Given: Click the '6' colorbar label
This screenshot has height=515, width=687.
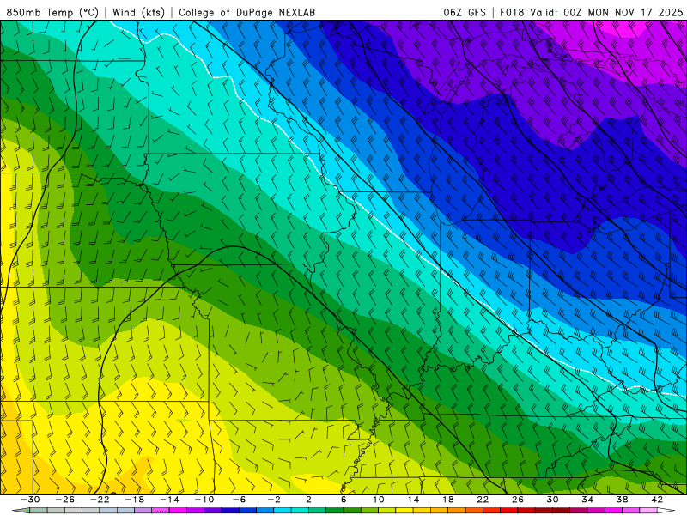Looking at the screenshot, I should click(x=343, y=500).
